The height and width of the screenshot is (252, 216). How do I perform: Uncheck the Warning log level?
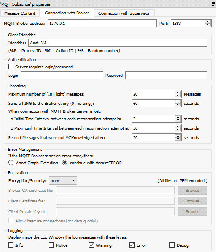tap(91, 245)
